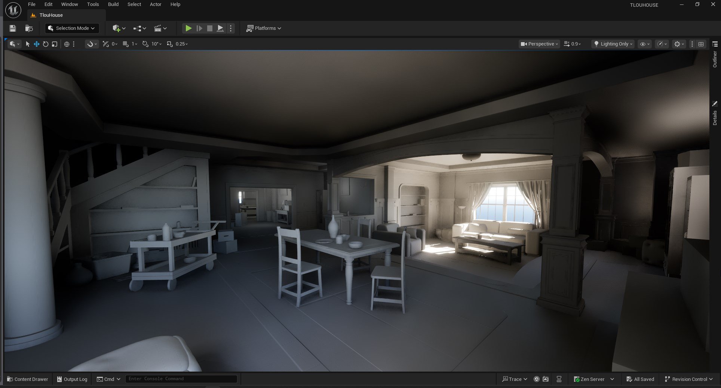Open the Select menu
721x388 pixels.
[134, 4]
